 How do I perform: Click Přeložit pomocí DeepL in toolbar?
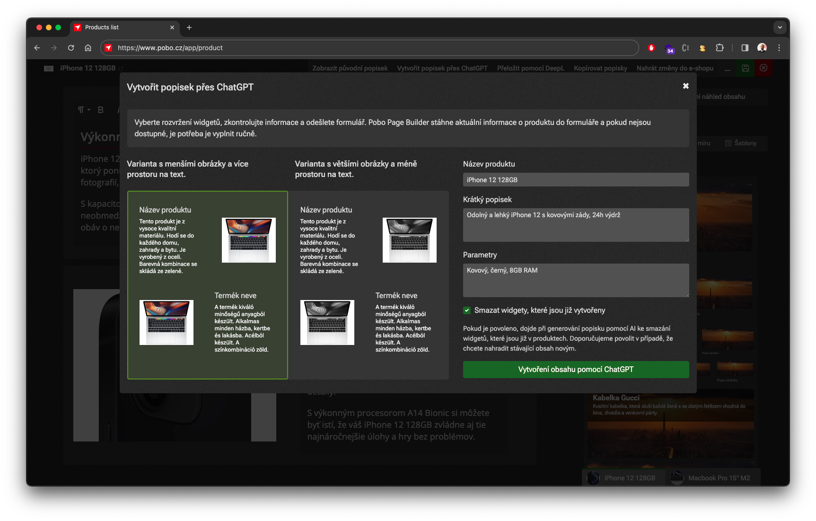point(531,68)
